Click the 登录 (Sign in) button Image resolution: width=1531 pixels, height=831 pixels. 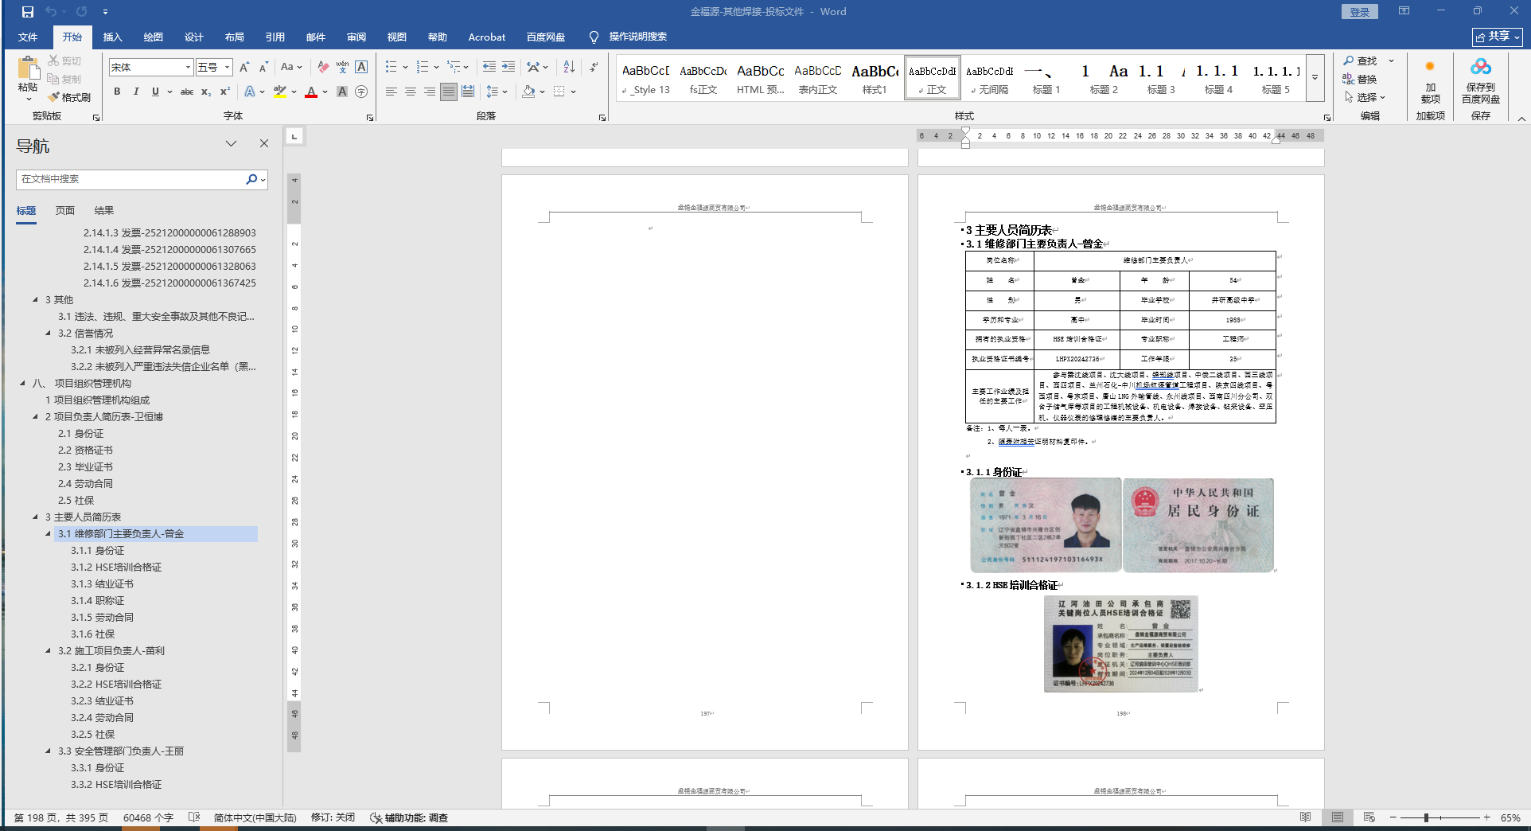1360,12
